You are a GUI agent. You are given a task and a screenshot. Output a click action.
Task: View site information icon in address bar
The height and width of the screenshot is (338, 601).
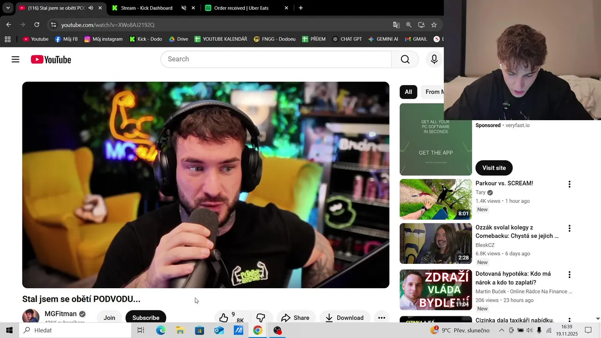click(x=53, y=25)
